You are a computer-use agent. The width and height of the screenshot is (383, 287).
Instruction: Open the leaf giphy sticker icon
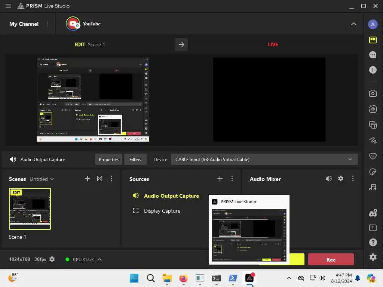click(x=373, y=172)
